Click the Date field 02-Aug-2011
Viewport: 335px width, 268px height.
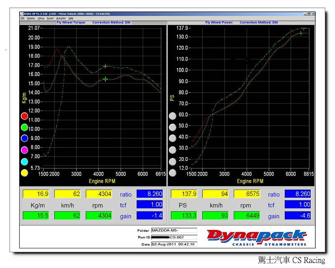174,244
